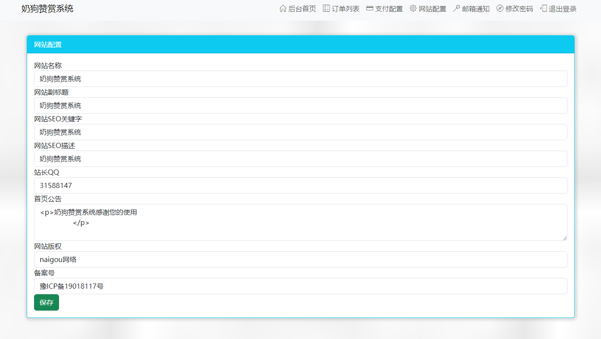The height and width of the screenshot is (339, 601).
Task: Click the 备案号 input box
Action: (x=300, y=286)
